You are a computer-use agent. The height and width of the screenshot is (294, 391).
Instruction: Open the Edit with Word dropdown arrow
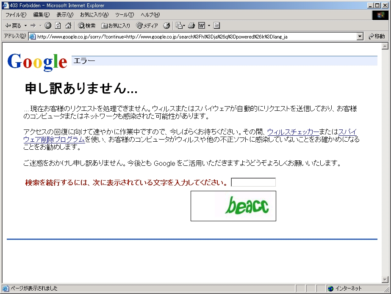tap(209, 25)
